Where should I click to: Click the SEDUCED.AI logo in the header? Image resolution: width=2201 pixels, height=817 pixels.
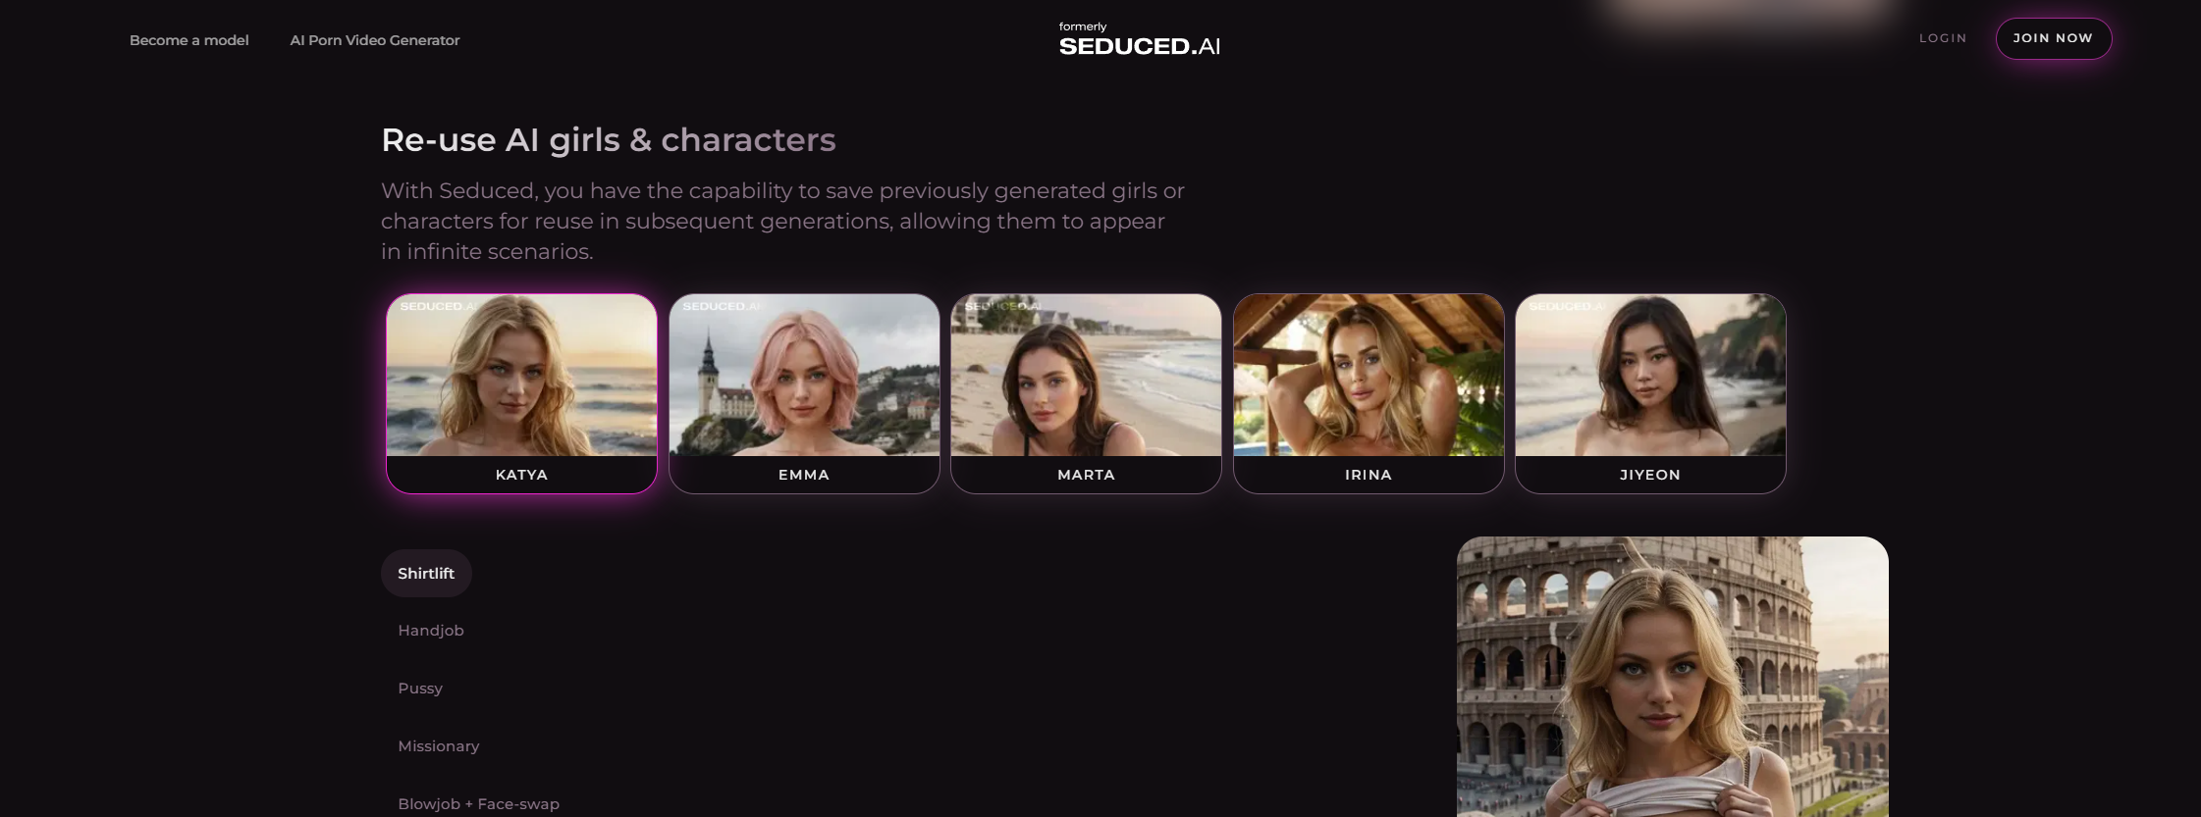1140,39
